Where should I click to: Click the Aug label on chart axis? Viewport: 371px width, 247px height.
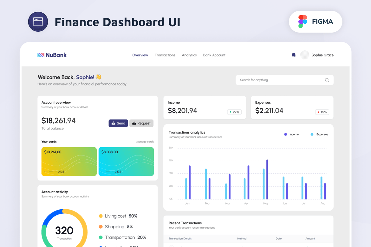[x=323, y=203]
